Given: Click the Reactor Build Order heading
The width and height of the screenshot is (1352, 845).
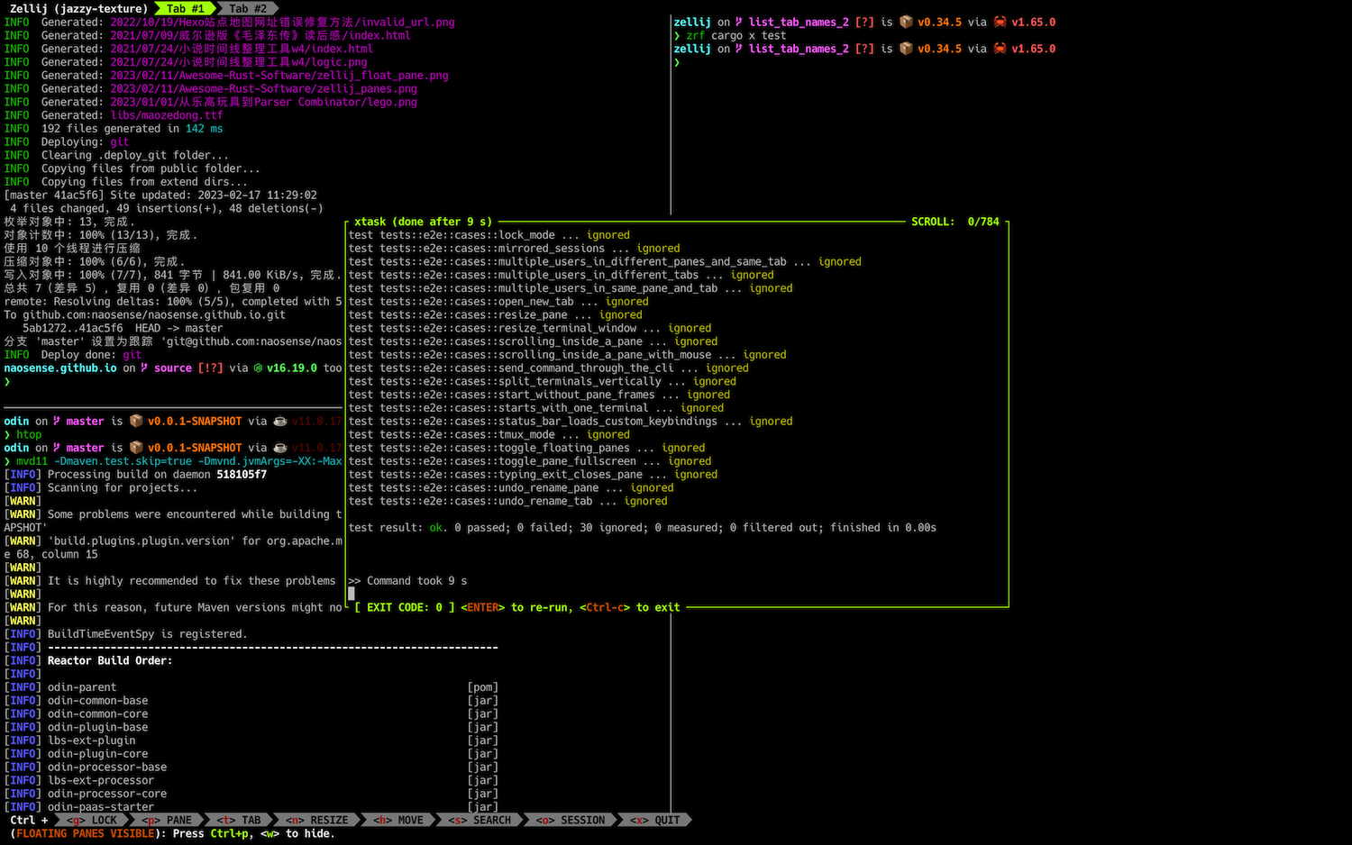Looking at the screenshot, I should coord(110,661).
